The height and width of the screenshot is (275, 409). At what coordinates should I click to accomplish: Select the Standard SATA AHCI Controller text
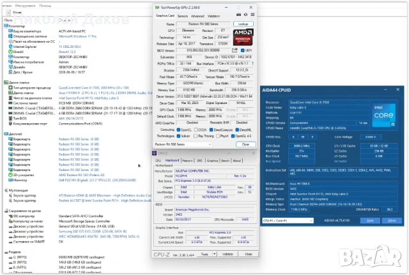81,216
